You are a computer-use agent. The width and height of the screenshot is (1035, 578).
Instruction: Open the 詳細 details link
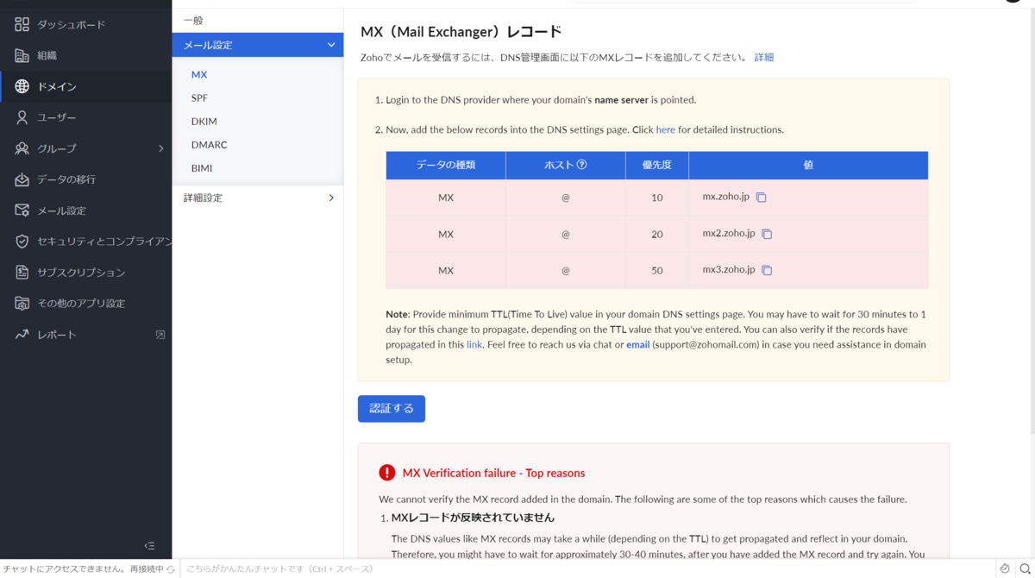point(764,57)
